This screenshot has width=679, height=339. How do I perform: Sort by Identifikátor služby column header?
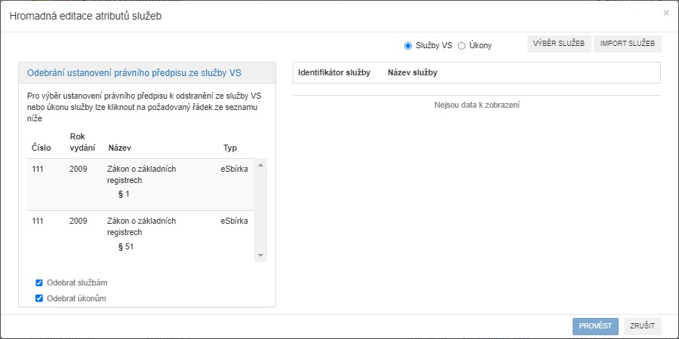tap(333, 73)
